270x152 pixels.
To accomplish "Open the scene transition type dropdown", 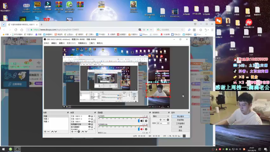I will point(161,116).
